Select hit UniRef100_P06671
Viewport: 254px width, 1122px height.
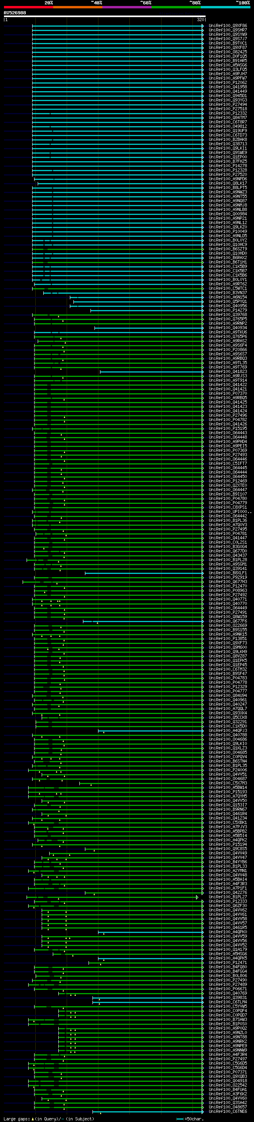(x=228, y=989)
